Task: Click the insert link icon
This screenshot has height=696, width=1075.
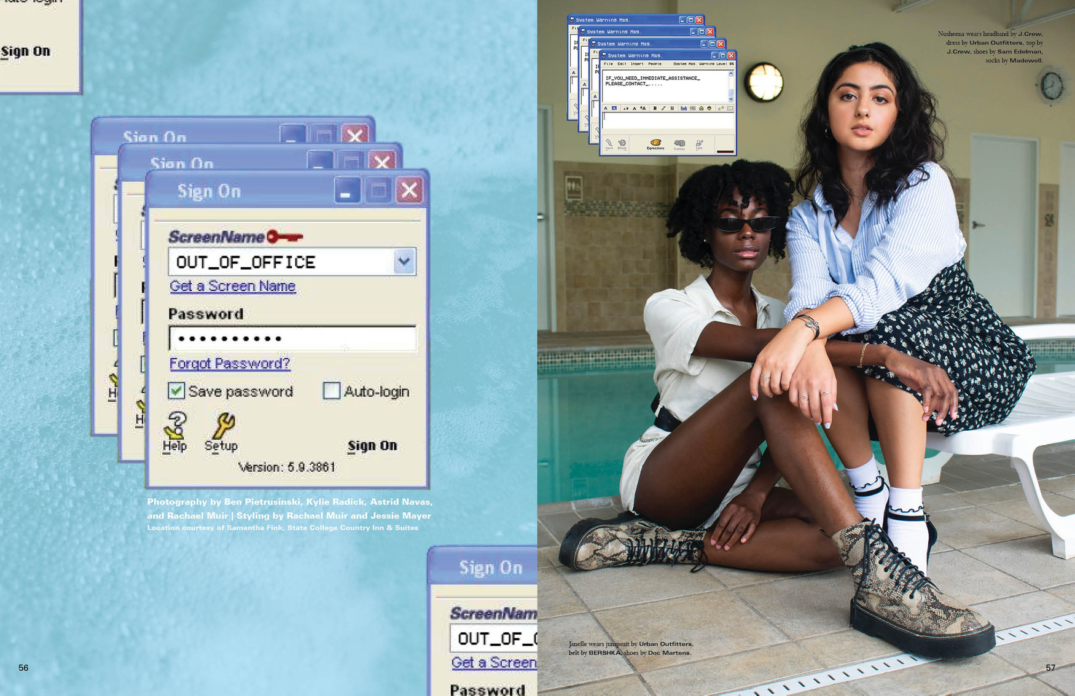Action: coord(684,108)
